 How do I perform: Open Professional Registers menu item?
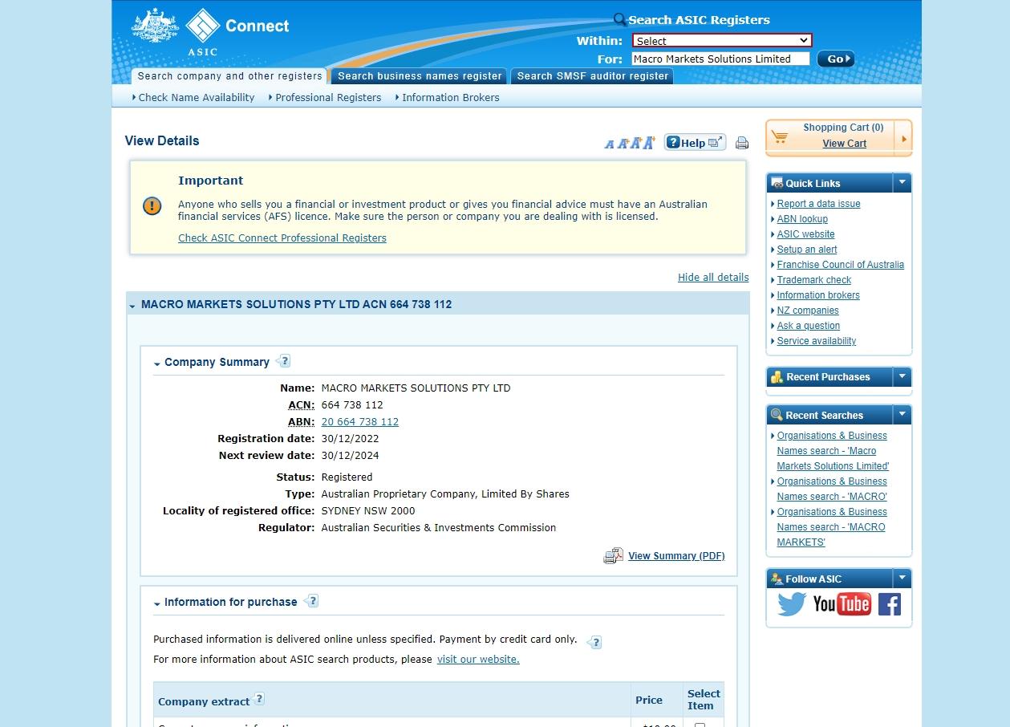coord(328,97)
